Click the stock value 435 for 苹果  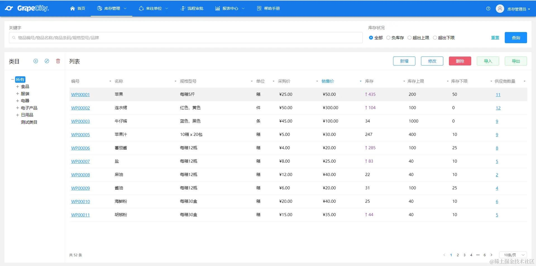click(370, 94)
